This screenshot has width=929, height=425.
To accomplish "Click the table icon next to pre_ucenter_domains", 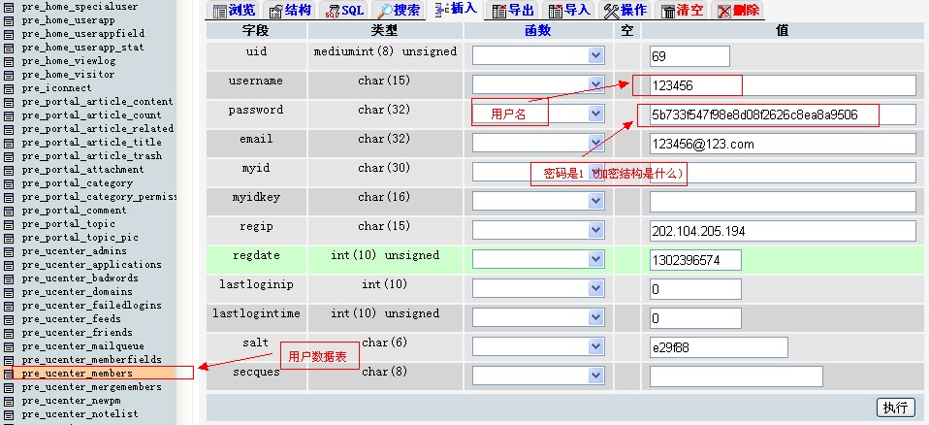I will tap(9, 292).
